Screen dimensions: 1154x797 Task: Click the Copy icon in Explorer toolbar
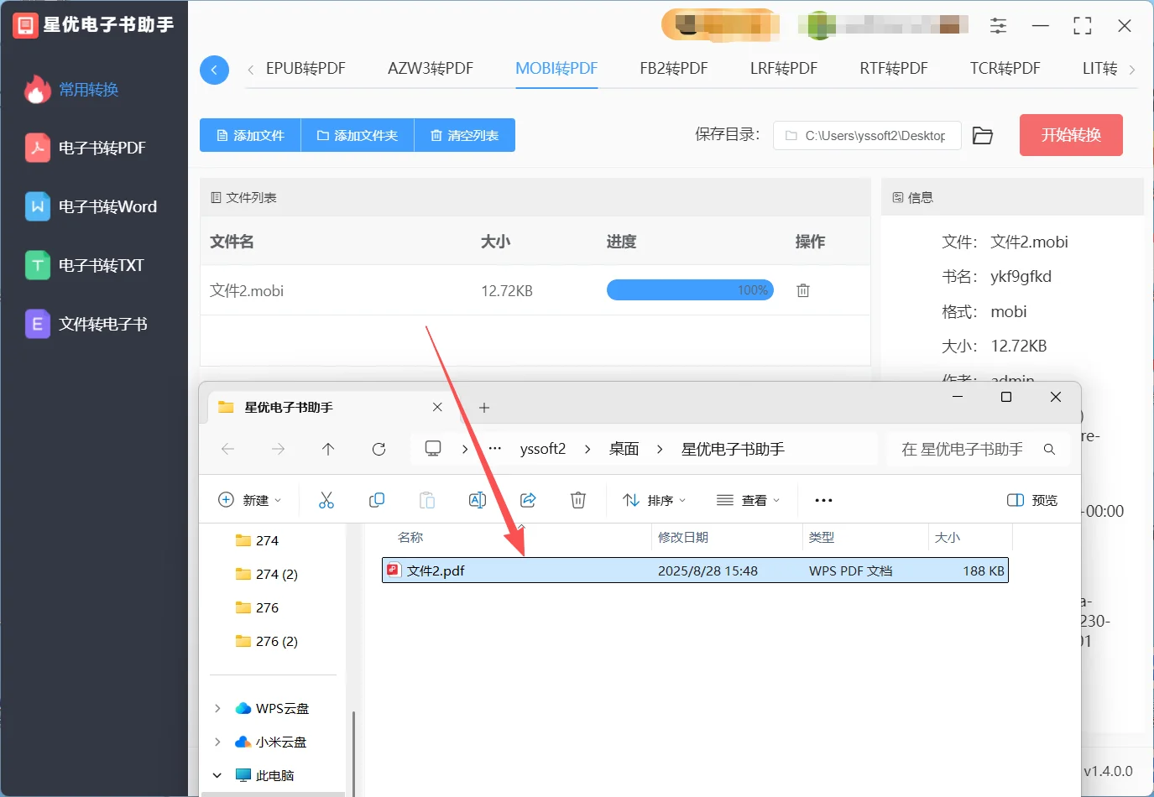click(x=377, y=500)
